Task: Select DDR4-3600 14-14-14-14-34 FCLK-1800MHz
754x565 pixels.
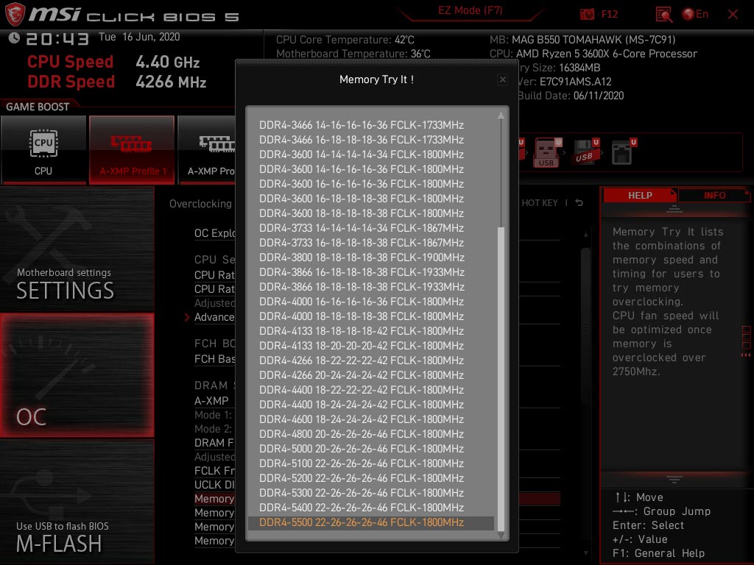Action: (361, 154)
